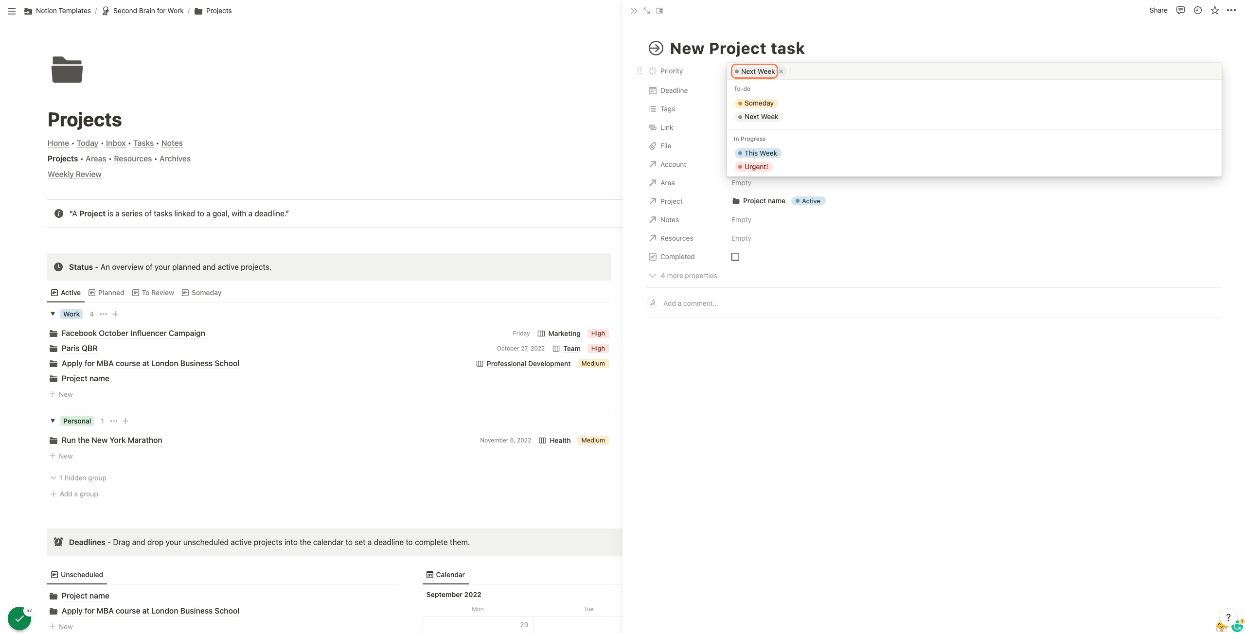Click Add a comment field
This screenshot has width=1245, height=634.
pyautogui.click(x=691, y=303)
